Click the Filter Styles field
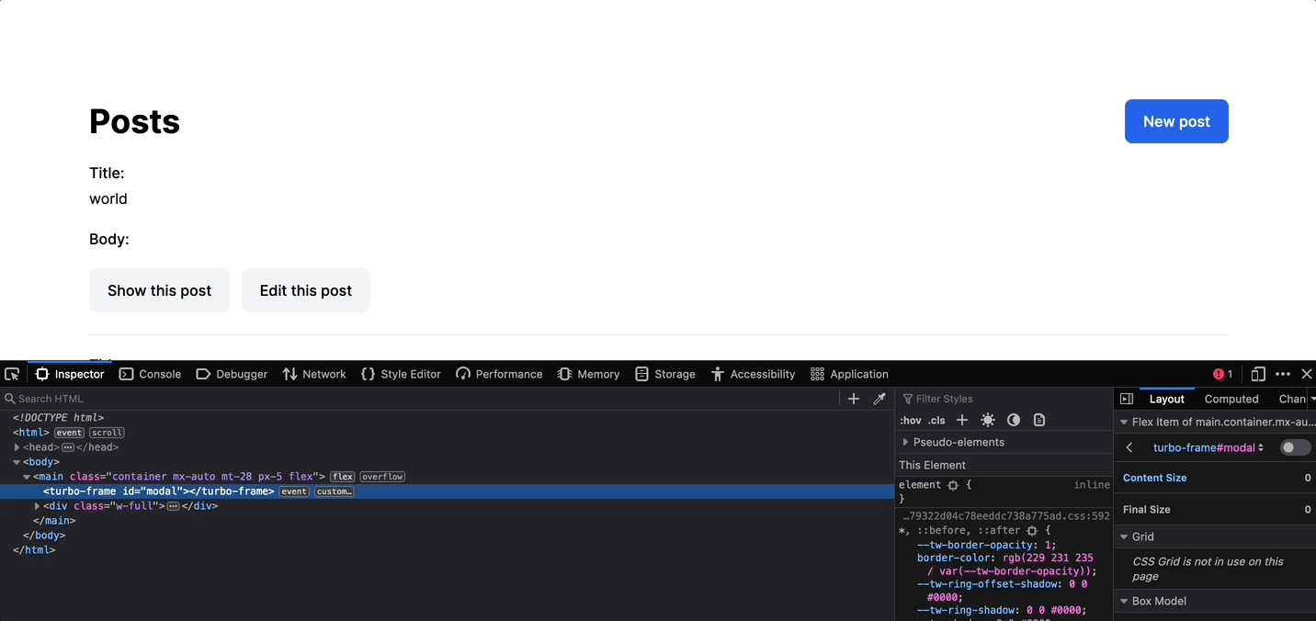Screen dimensions: 1316x621 [1005, 399]
